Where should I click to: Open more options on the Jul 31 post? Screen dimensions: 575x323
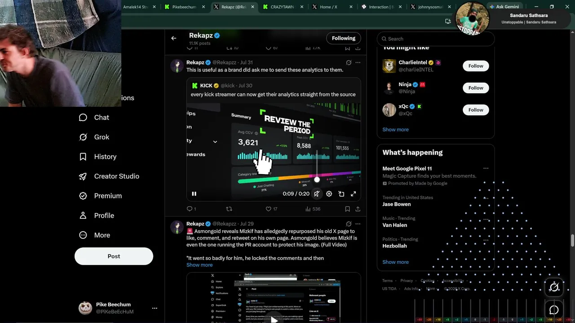click(358, 62)
